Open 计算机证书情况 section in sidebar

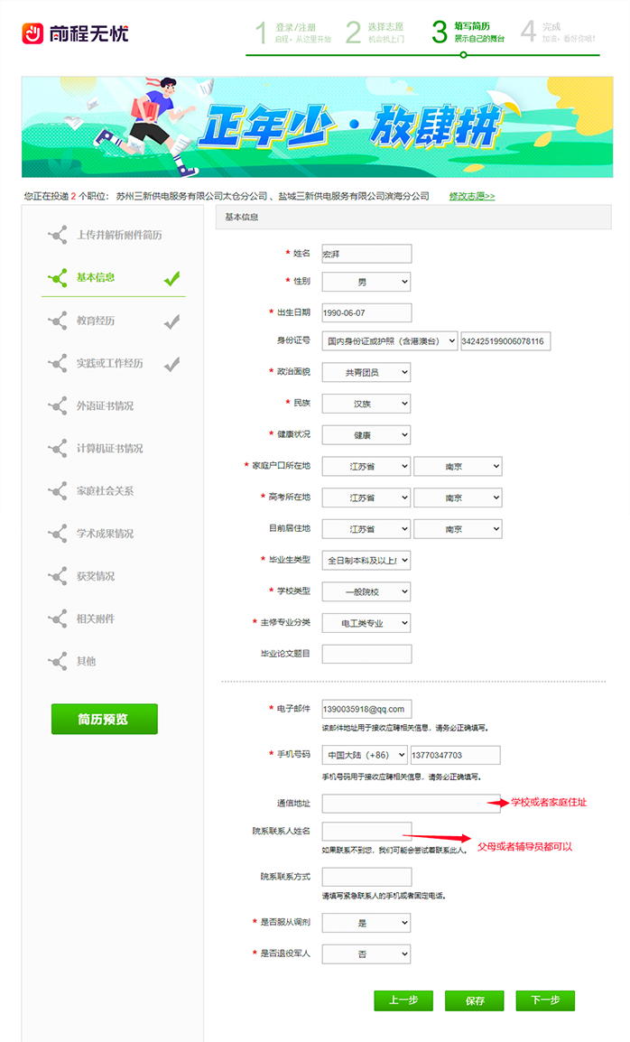pyautogui.click(x=109, y=449)
